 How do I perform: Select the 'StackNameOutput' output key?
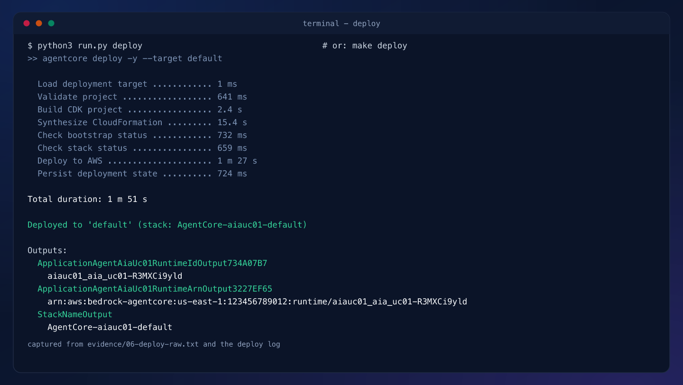click(75, 314)
